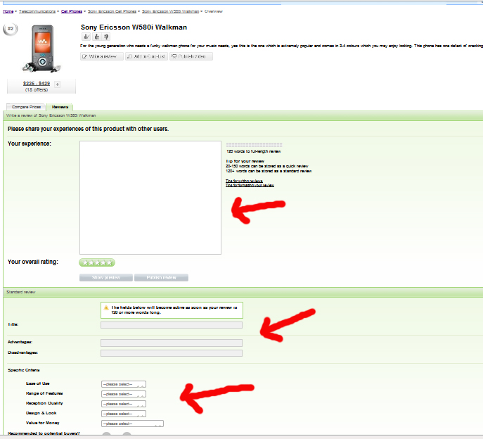Viewport: 483px width, 439px height.
Task: Open Sony Ericsson W580i Walkman breadcrumb link
Action: click(170, 11)
